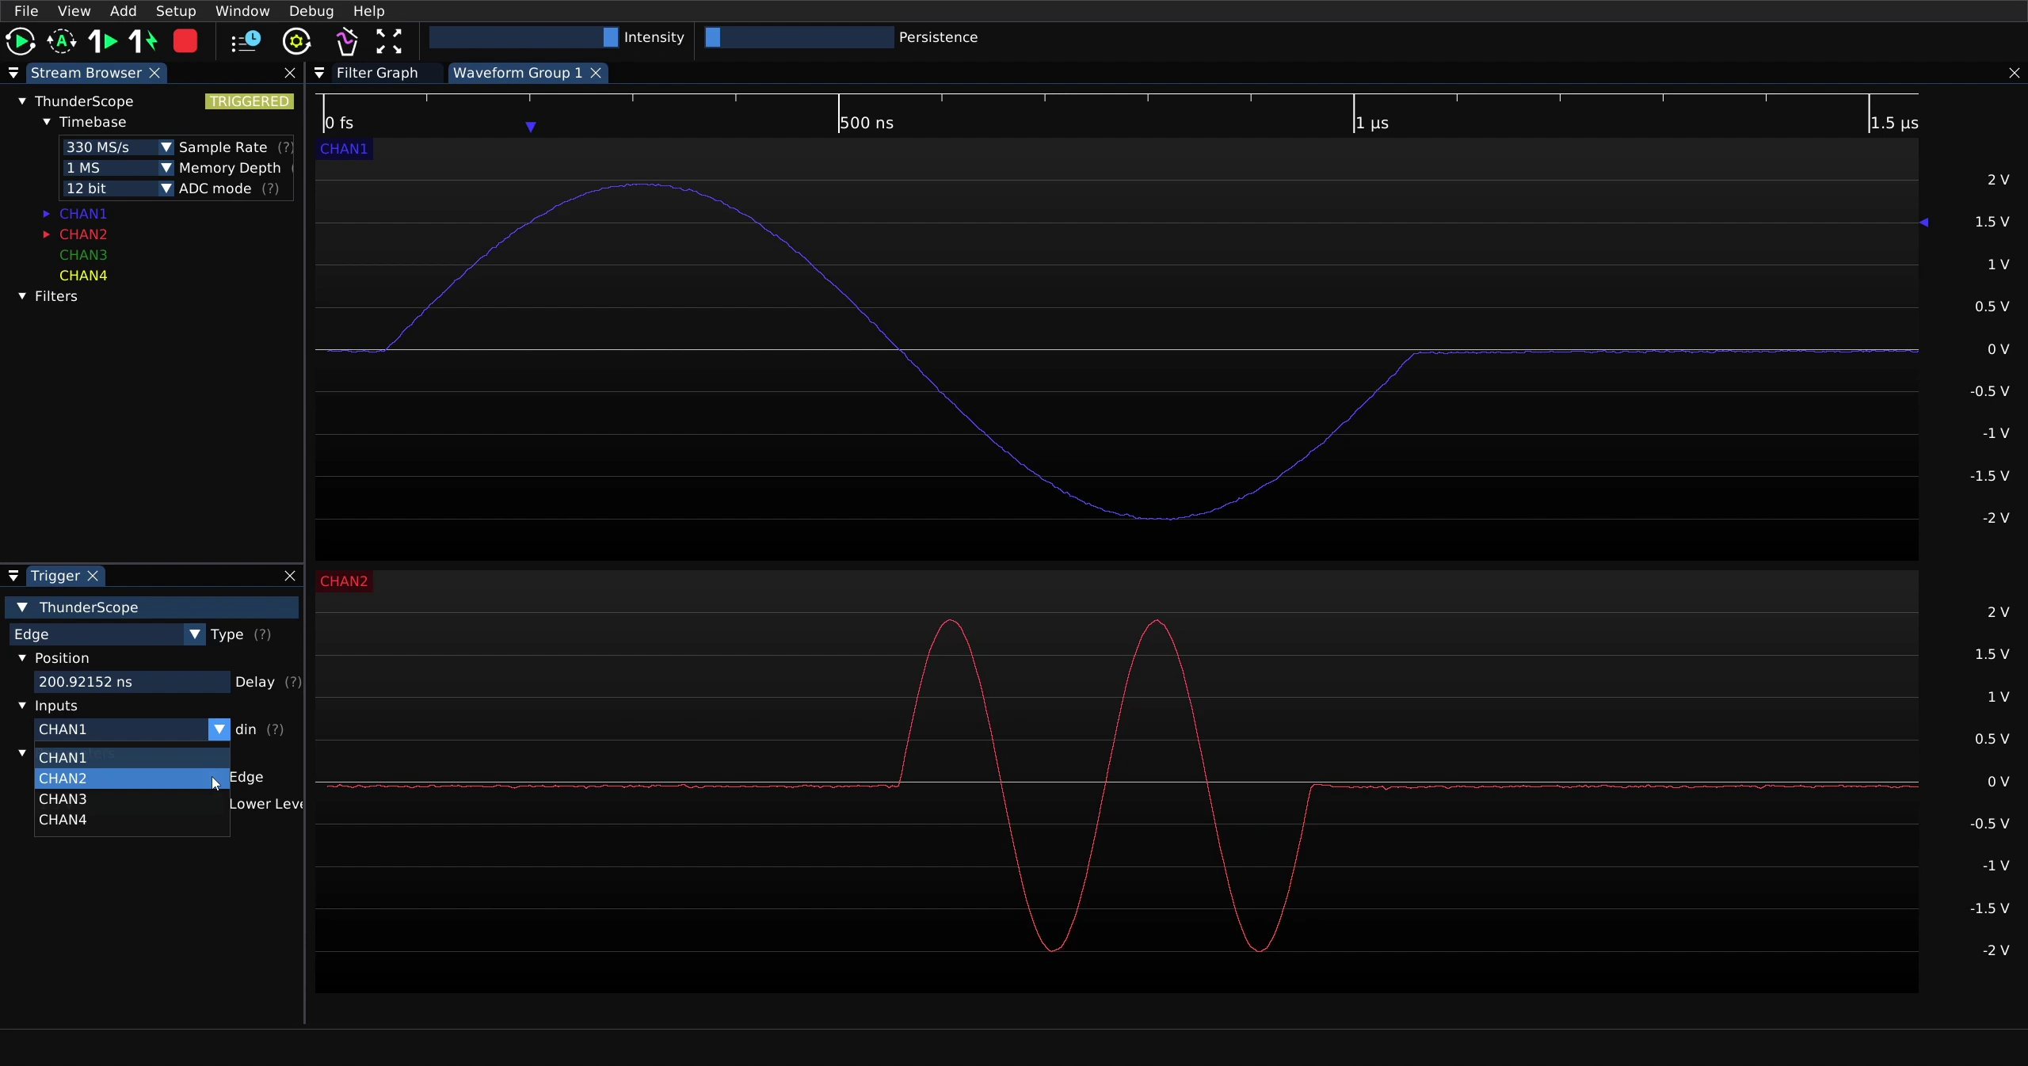Click the single trigger icon
Viewport: 2028px width, 1066px height.
103,41
